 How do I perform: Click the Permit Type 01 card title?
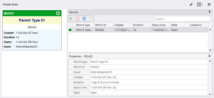pos(32,21)
